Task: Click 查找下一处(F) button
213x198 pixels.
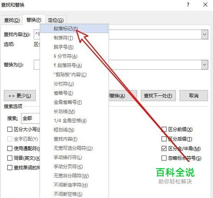Action: tap(158, 96)
